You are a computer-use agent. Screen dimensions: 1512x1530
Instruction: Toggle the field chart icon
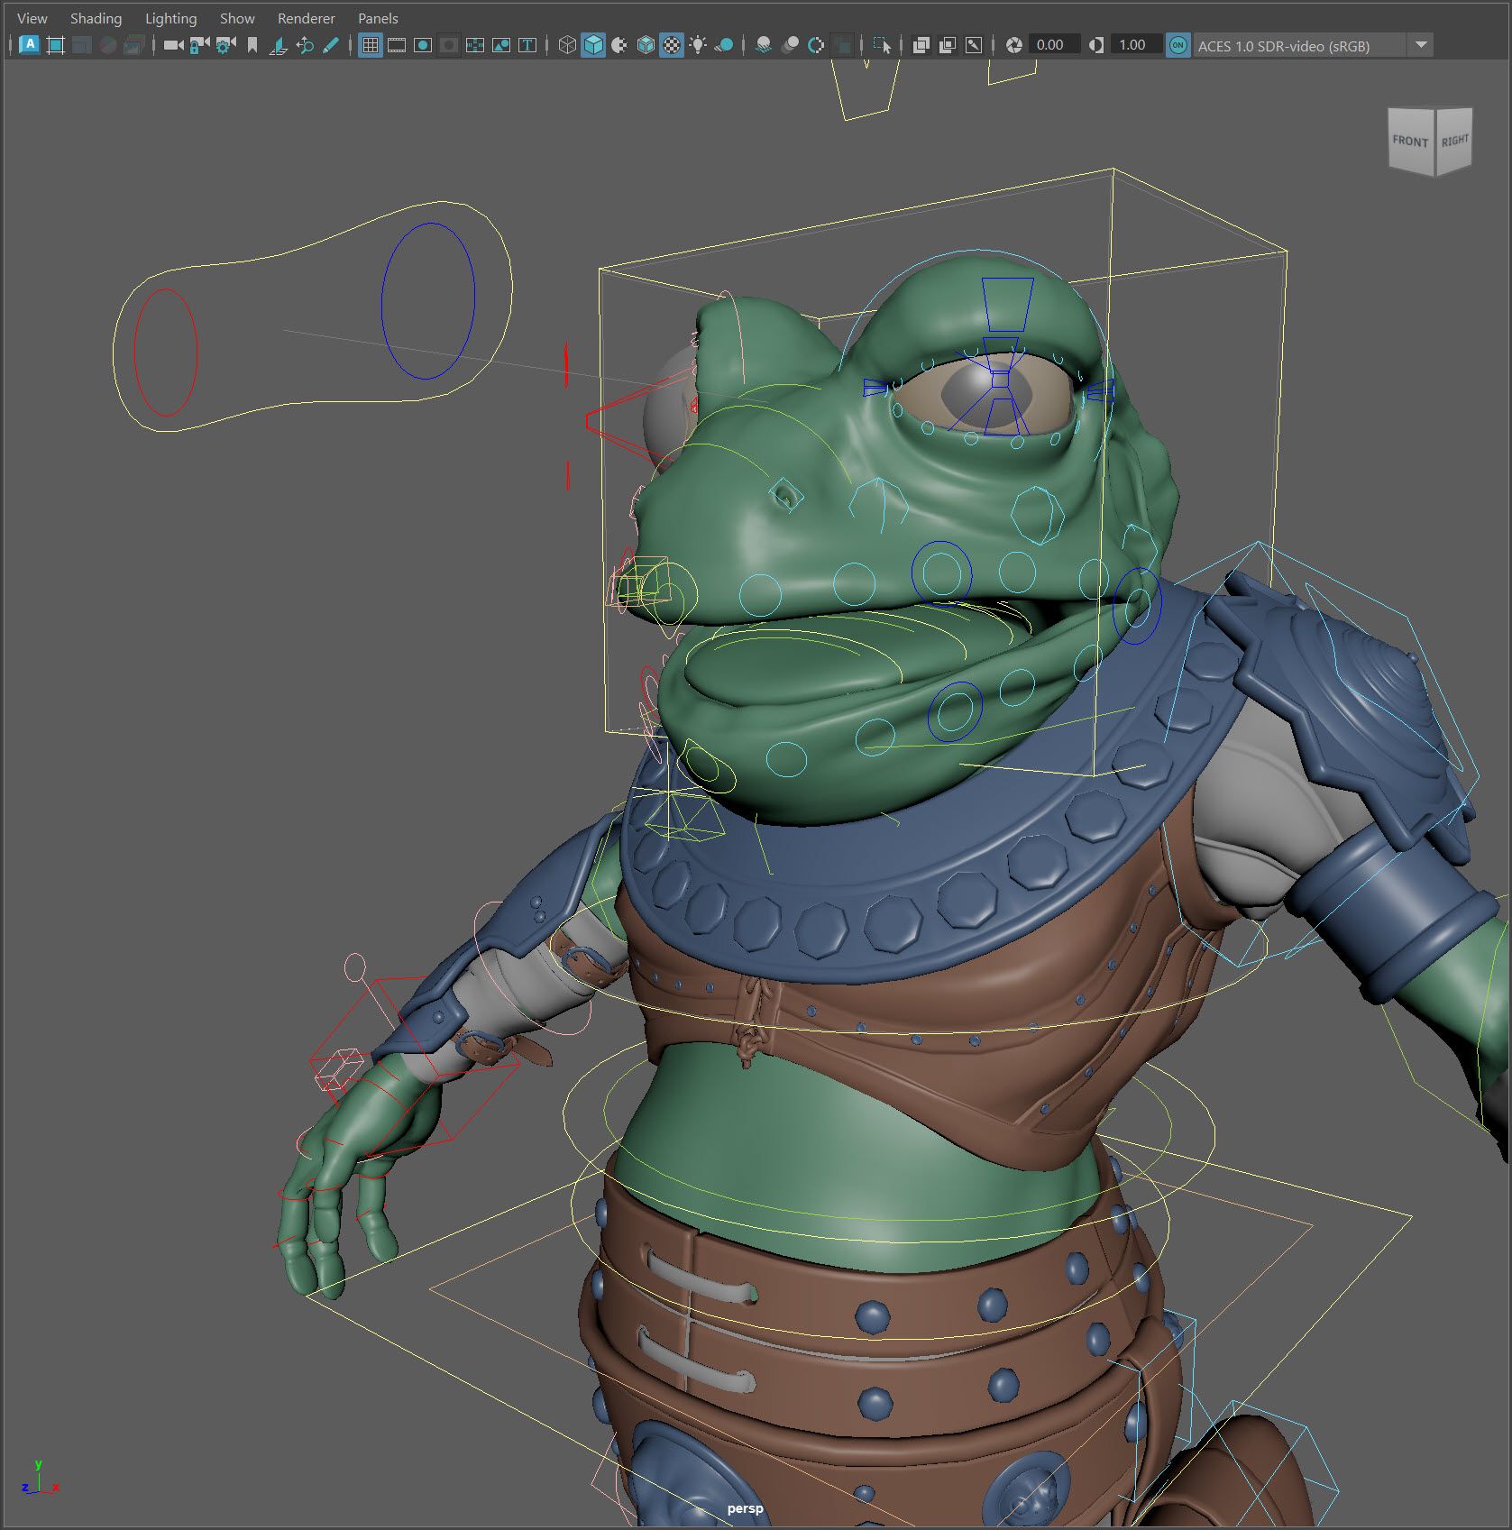475,45
